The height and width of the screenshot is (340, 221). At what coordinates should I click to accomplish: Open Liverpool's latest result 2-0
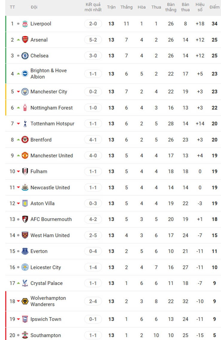click(x=93, y=24)
